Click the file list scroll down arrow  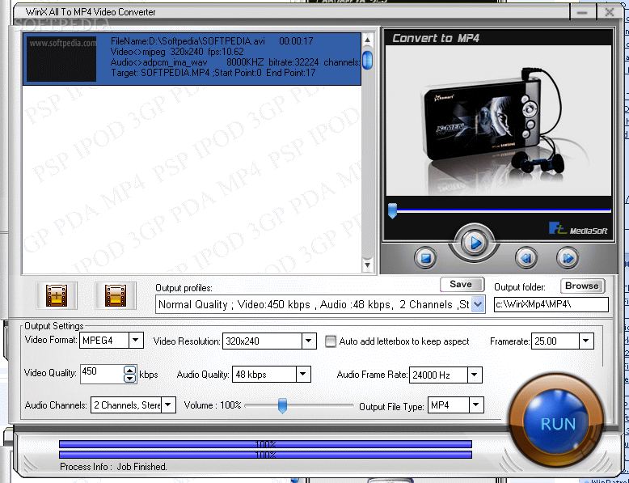tap(367, 265)
